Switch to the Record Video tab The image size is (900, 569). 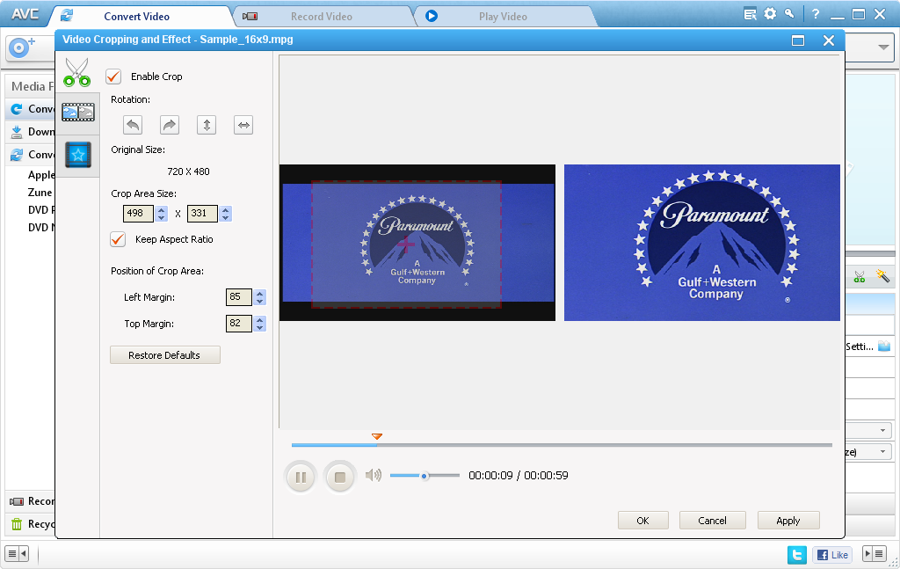click(x=322, y=17)
